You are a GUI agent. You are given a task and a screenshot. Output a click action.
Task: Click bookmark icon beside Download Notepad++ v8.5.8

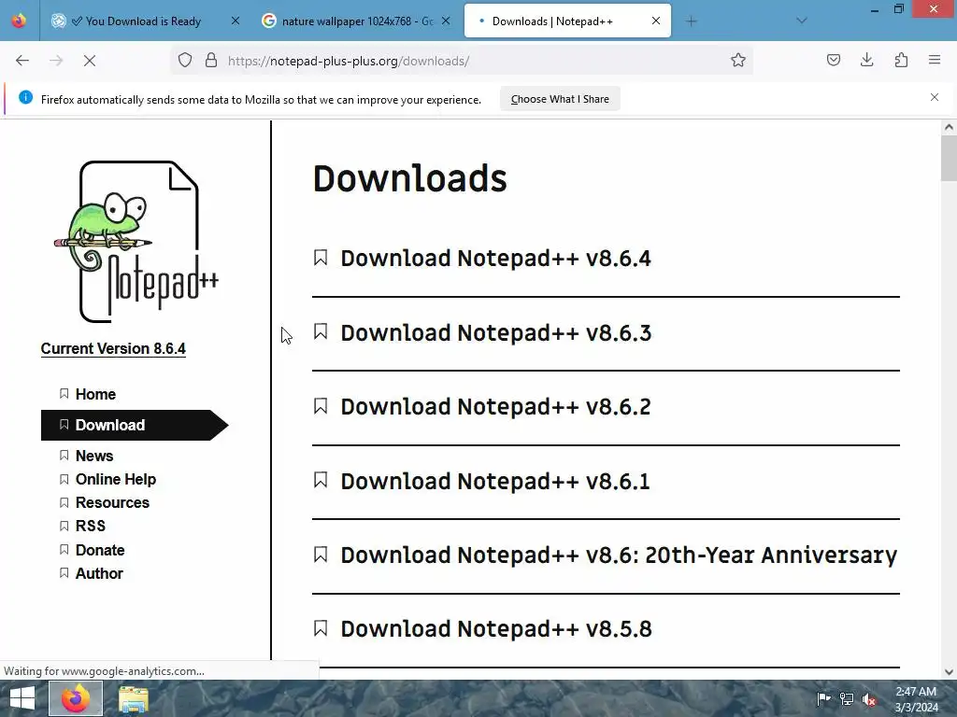click(321, 628)
